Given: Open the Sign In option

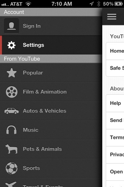Looking at the screenshot, I should [x=51, y=26].
